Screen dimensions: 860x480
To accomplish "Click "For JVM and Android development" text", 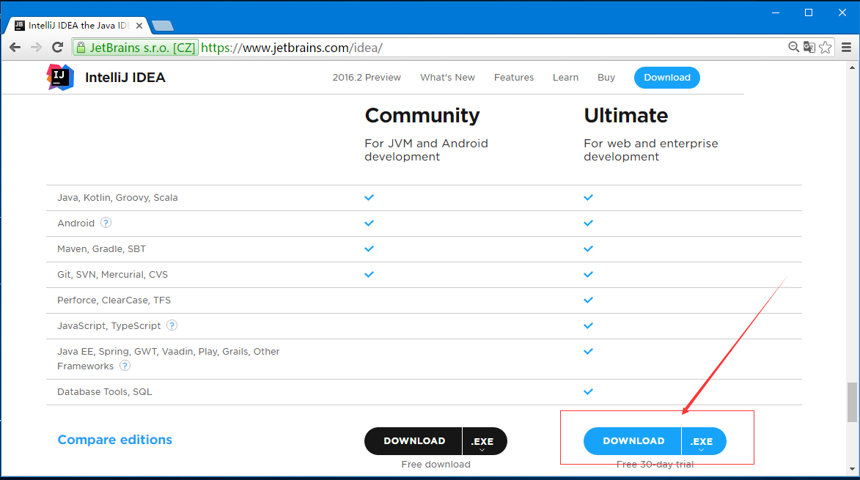I will pyautogui.click(x=426, y=150).
